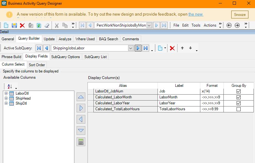Click the Save floppy disk icon
This screenshot has width=255, height=163.
tap(14, 25)
